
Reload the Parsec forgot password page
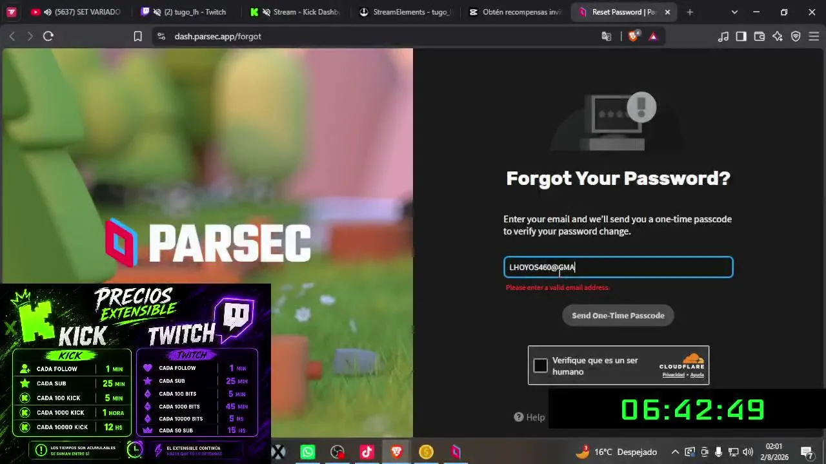click(x=48, y=37)
